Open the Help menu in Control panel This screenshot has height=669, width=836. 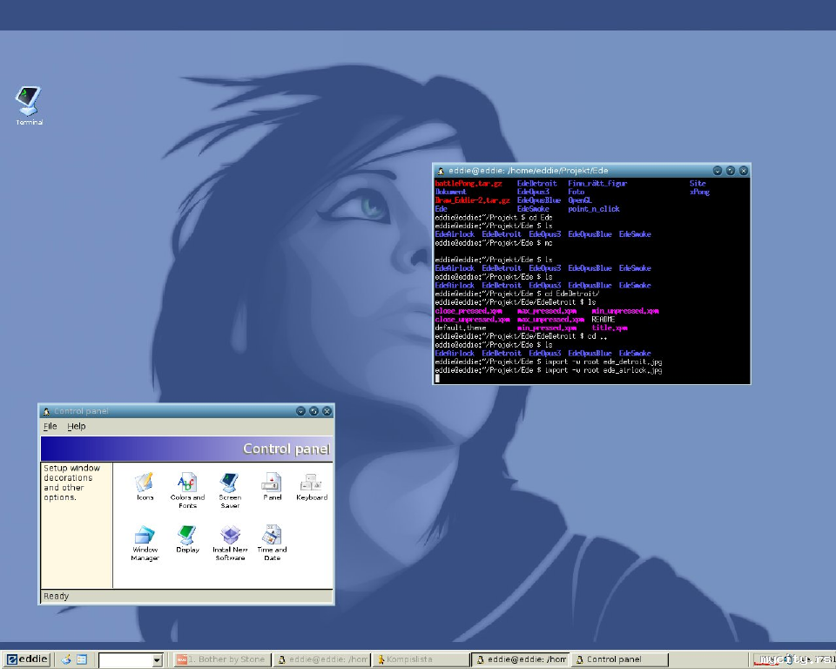pyautogui.click(x=77, y=426)
